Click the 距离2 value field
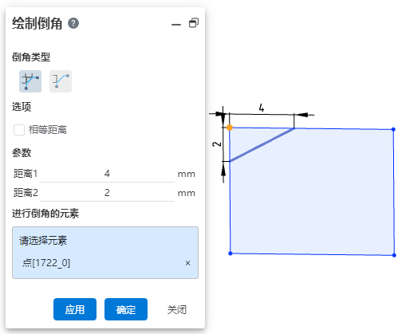 tap(107, 193)
